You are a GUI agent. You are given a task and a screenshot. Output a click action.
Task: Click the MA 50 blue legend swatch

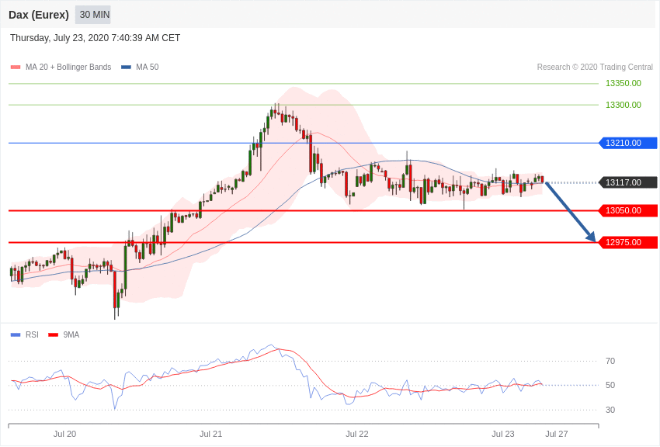tap(126, 68)
